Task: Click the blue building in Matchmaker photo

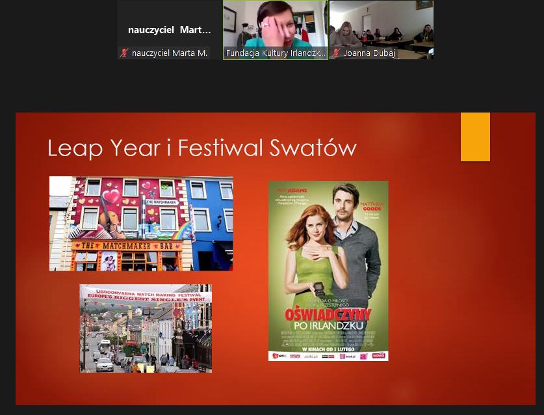Action: [x=211, y=221]
